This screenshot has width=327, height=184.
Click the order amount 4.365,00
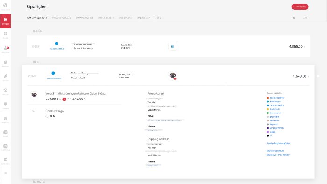point(296,47)
